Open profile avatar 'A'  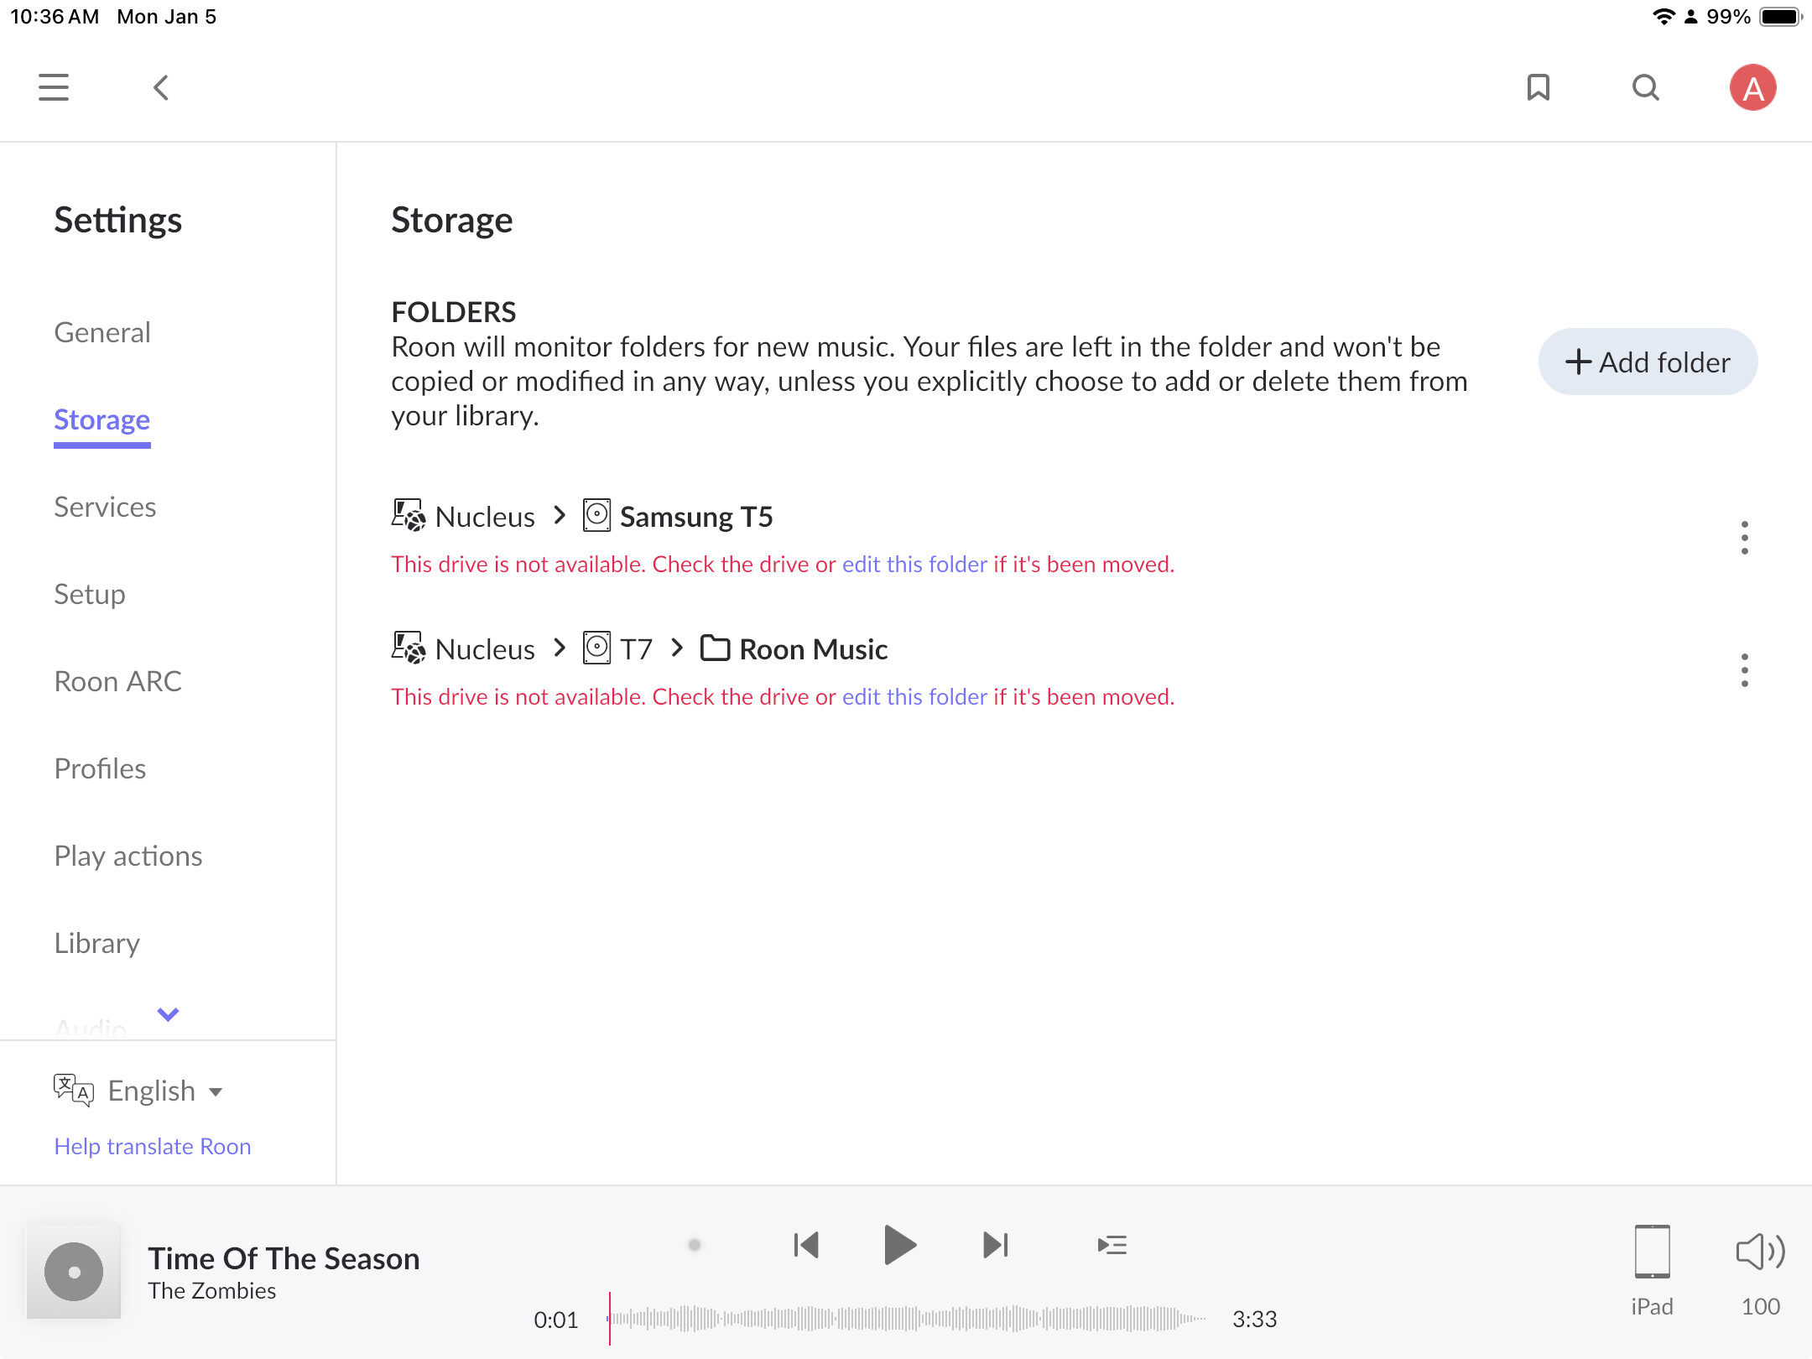pos(1752,87)
